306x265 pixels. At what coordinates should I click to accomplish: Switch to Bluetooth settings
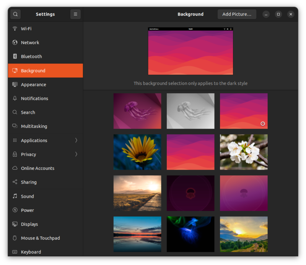click(x=46, y=56)
